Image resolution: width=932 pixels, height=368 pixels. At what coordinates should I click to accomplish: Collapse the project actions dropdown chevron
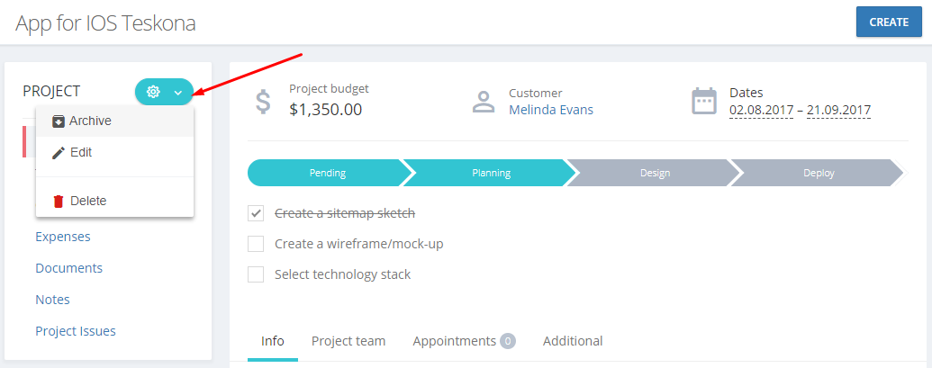tap(177, 93)
